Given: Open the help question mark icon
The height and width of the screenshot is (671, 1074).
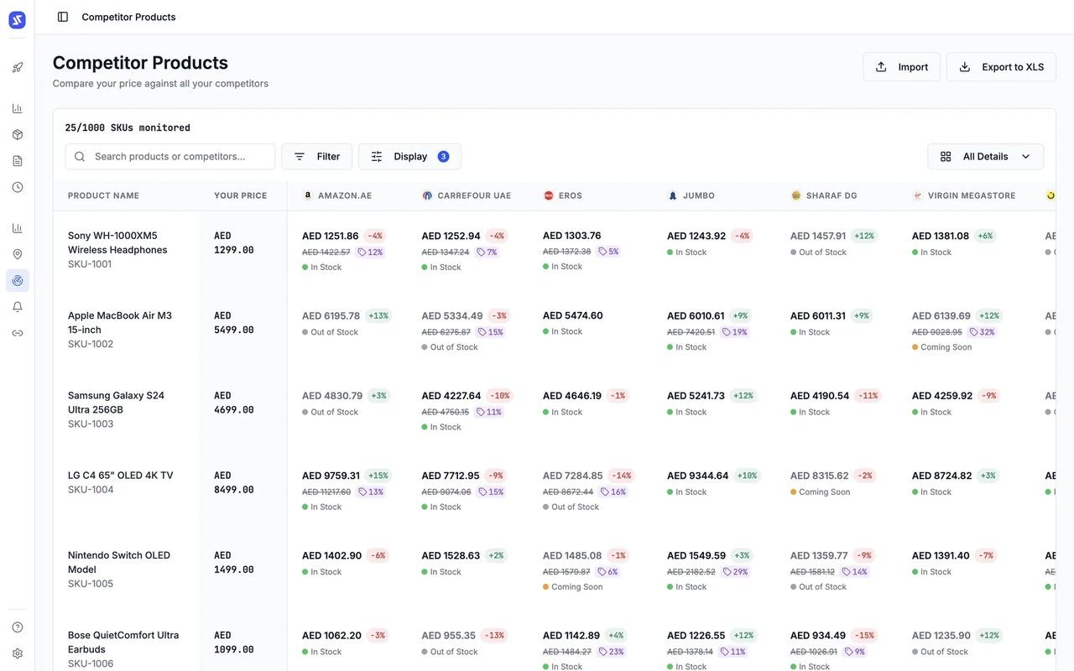Looking at the screenshot, I should coord(18,627).
